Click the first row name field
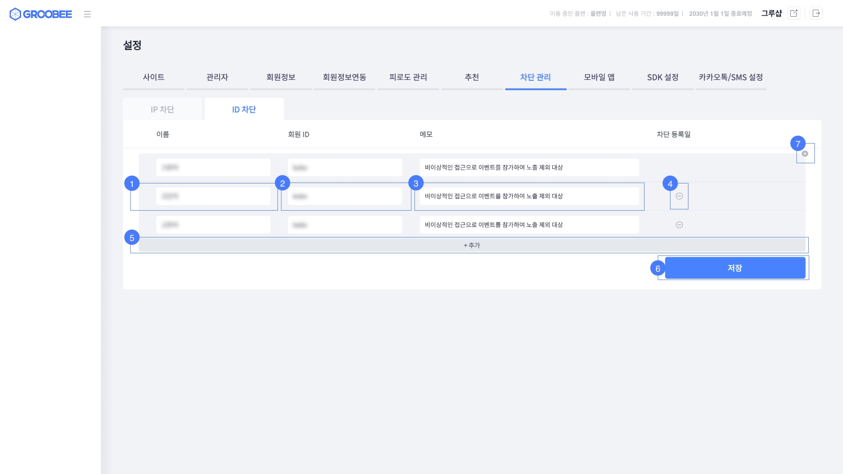The height and width of the screenshot is (474, 843). coord(213,167)
